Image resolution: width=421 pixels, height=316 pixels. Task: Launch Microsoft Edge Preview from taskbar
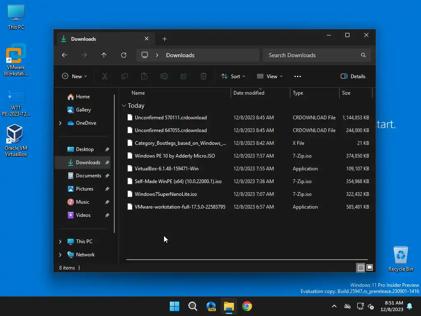pos(211,306)
